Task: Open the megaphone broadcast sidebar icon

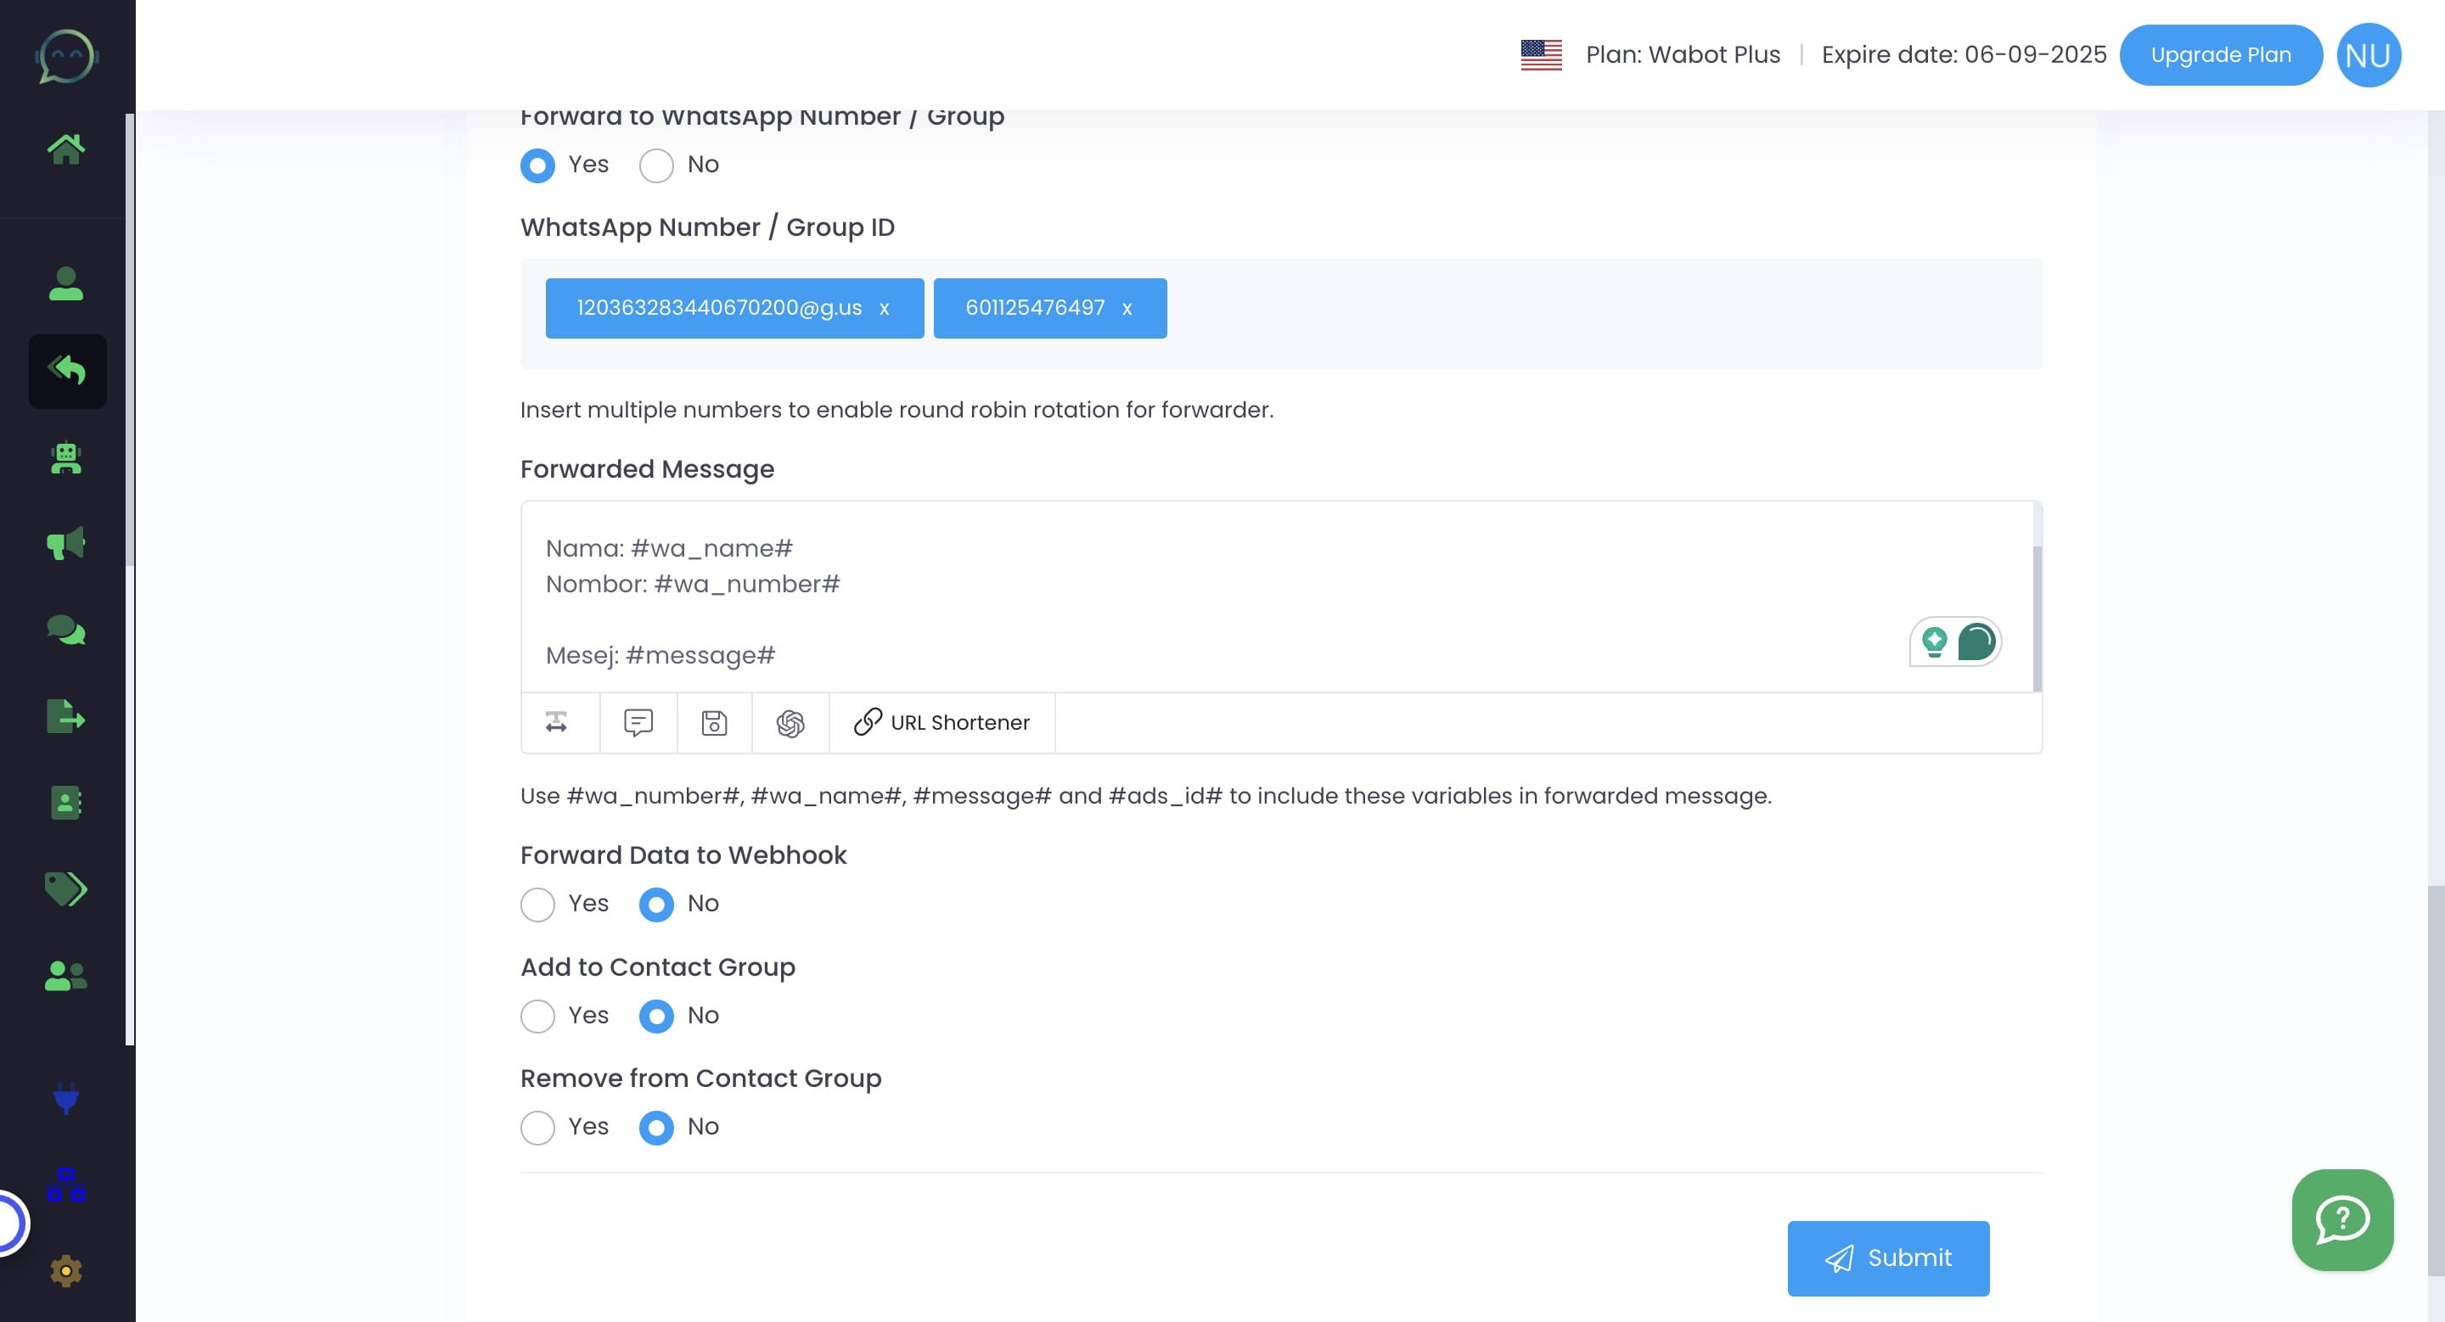Action: point(65,543)
